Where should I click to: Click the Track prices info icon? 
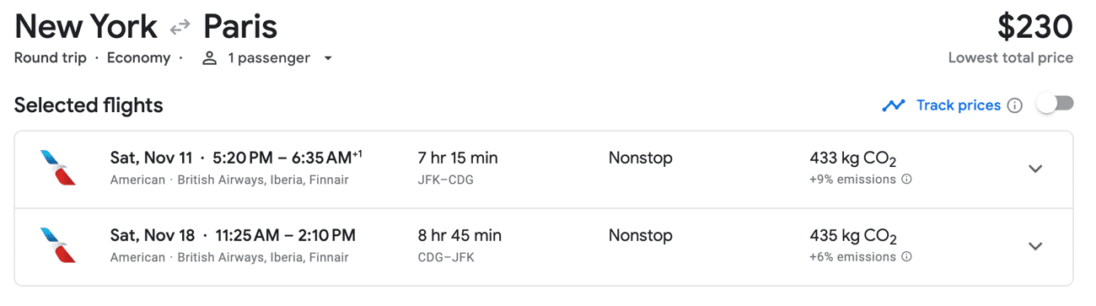pyautogui.click(x=1015, y=105)
